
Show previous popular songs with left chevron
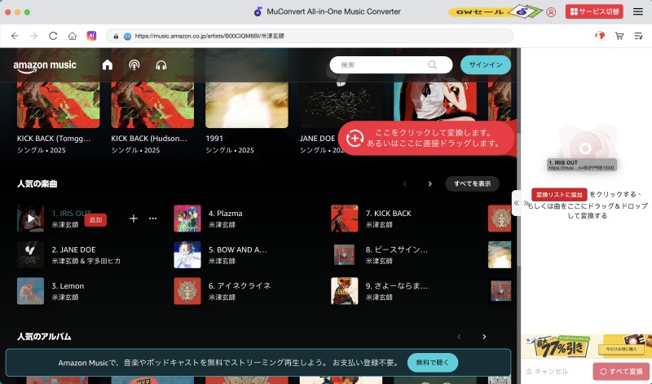pos(404,184)
